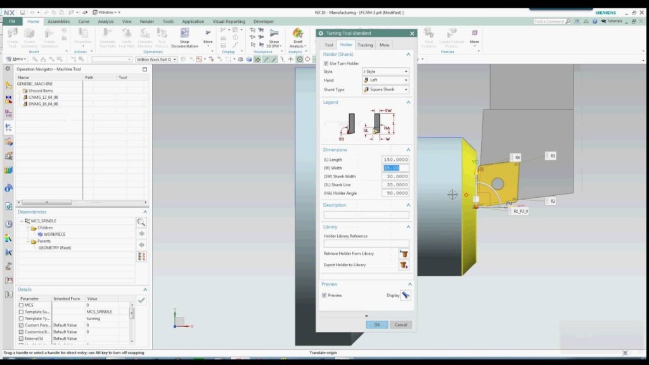
Task: Open the Menu button in top border bar
Action: click(16, 59)
